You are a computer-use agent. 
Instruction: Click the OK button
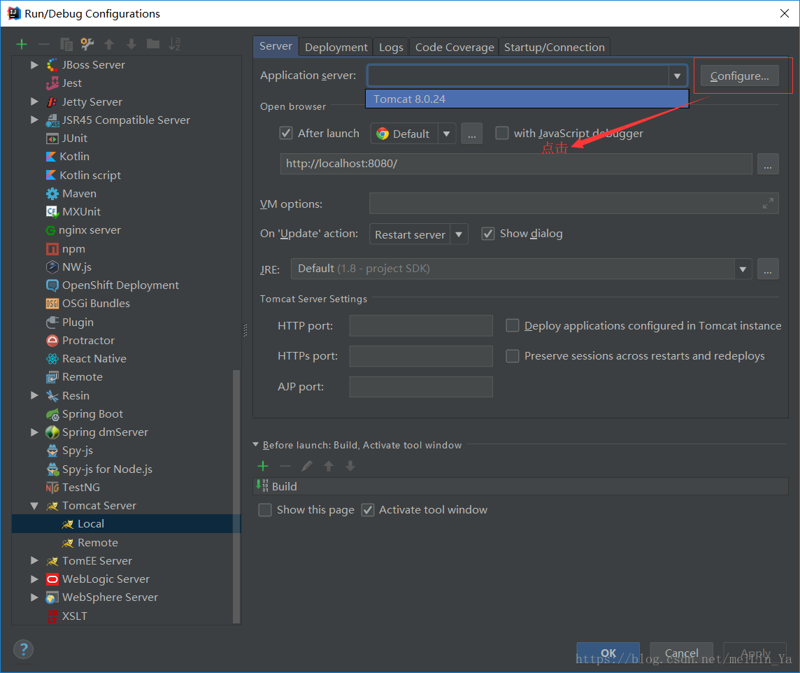pos(608,653)
